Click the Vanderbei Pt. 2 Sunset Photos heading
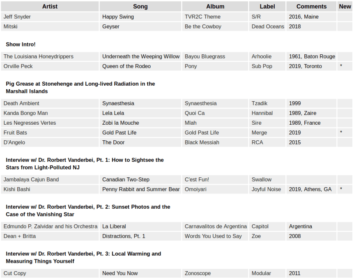 (x=88, y=210)
